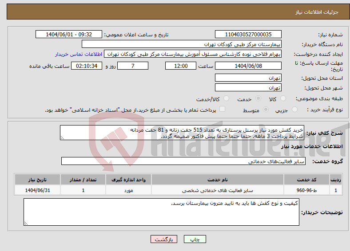Click the remaining days field showing 7
Screen dimensions: 350x251
133,66
